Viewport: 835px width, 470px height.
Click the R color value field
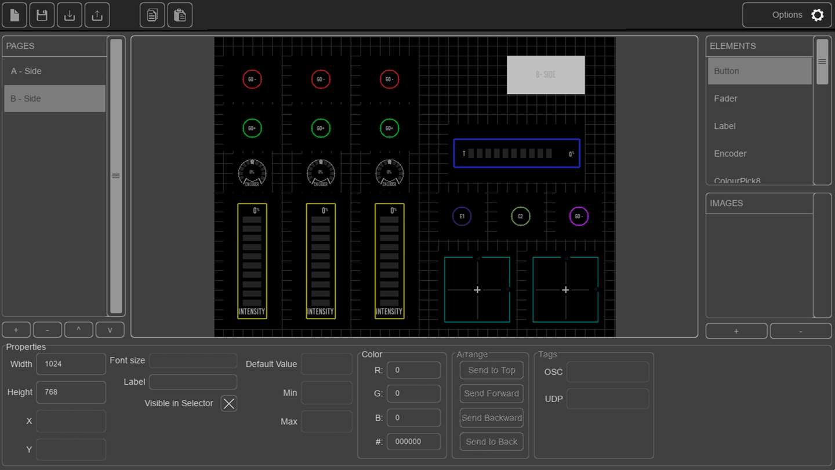(414, 370)
